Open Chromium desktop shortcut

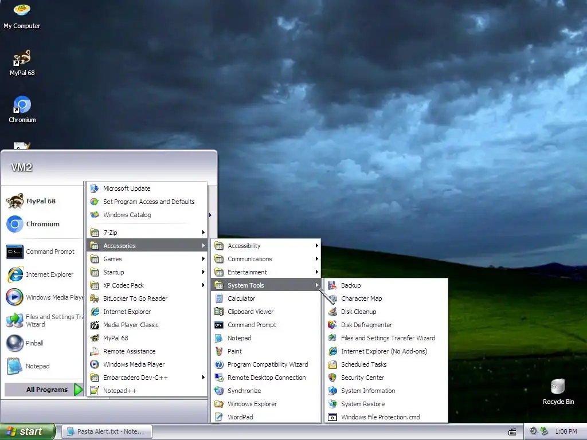[22, 109]
